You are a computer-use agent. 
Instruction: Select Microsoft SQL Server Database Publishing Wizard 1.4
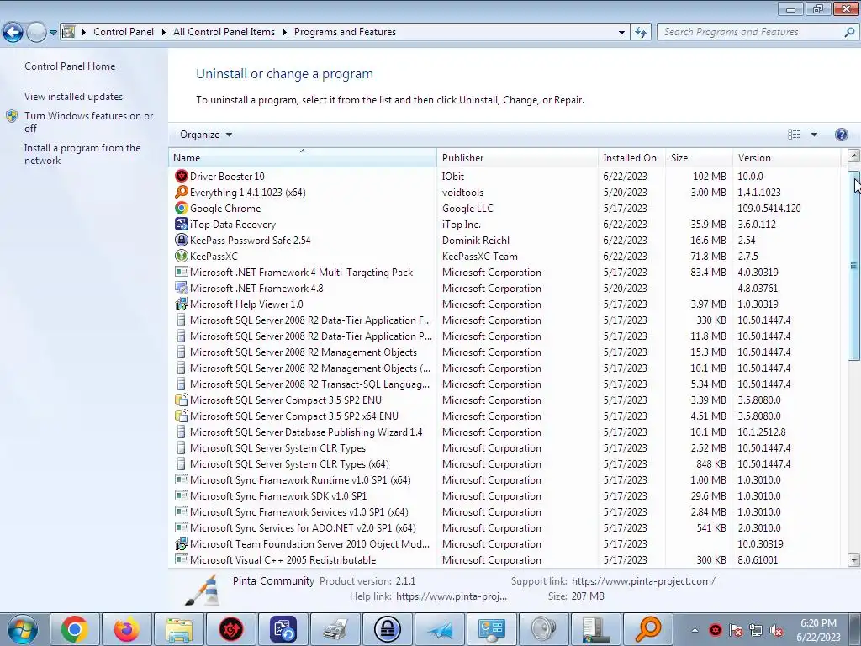(504, 432)
